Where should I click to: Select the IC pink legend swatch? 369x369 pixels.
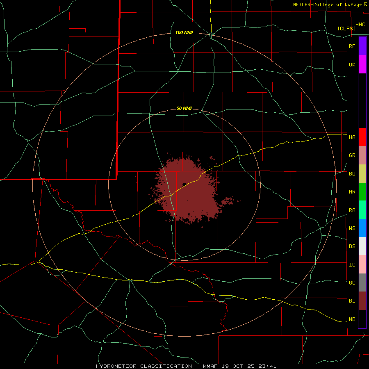click(362, 264)
